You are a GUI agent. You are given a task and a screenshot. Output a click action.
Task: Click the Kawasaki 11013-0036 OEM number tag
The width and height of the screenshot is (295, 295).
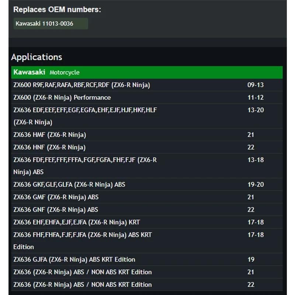tap(51, 24)
